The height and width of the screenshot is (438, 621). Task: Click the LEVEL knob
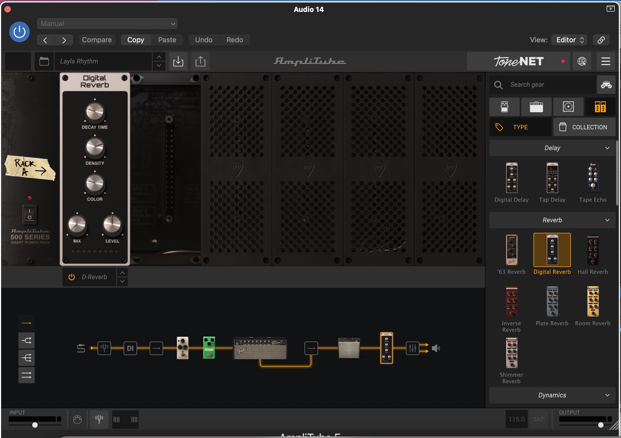click(x=112, y=225)
